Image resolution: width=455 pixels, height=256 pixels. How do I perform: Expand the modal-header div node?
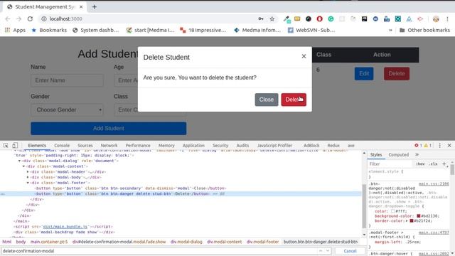click(x=28, y=172)
